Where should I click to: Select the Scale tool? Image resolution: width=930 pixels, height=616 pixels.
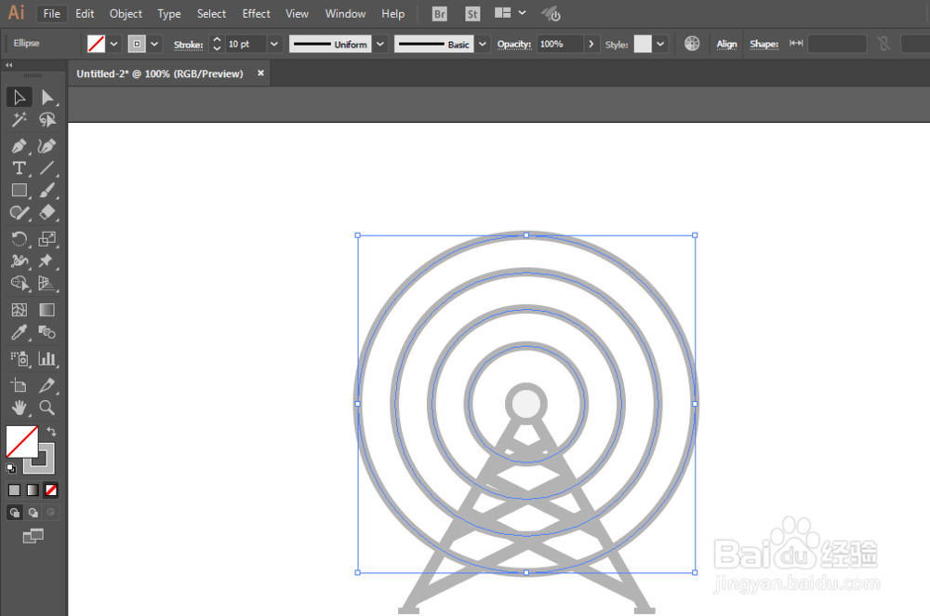(46, 238)
